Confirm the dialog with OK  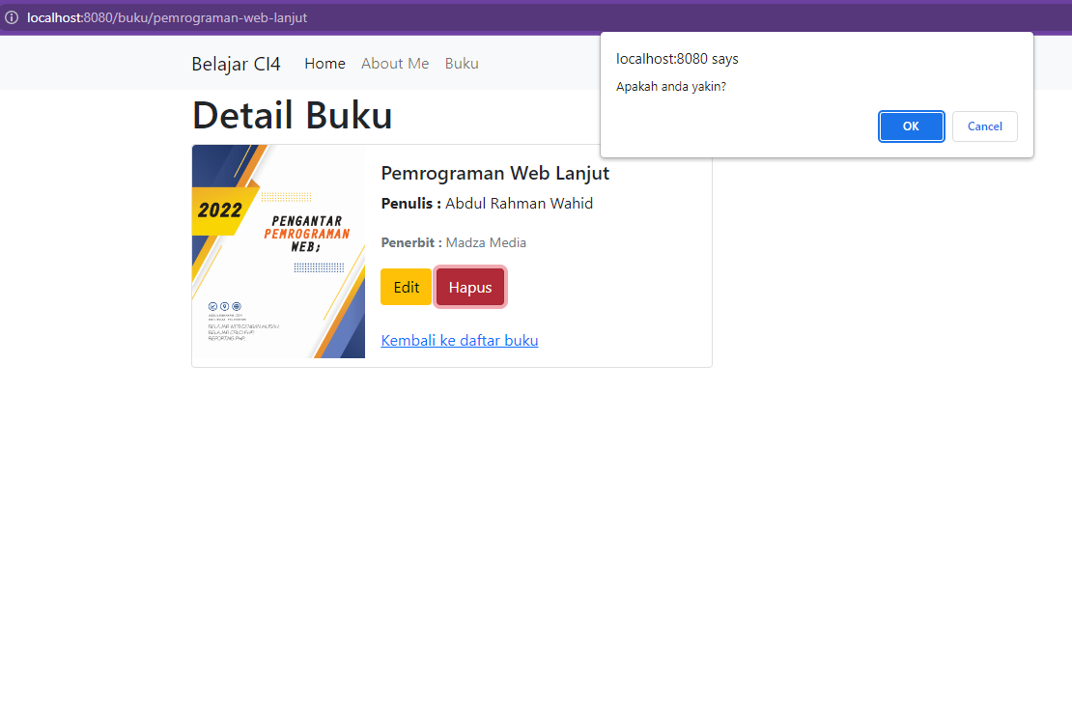(911, 126)
